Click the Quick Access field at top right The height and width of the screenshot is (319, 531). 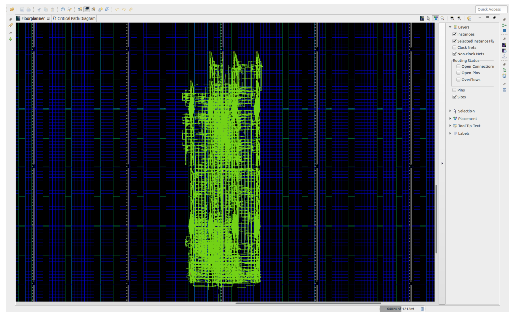490,9
